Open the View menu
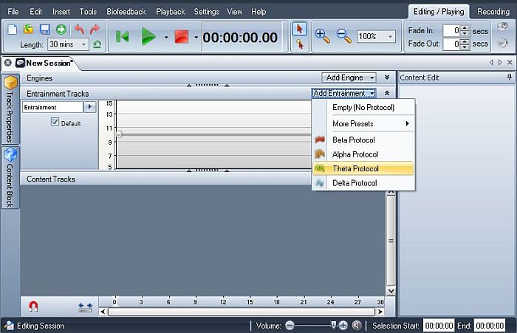 coord(235,12)
